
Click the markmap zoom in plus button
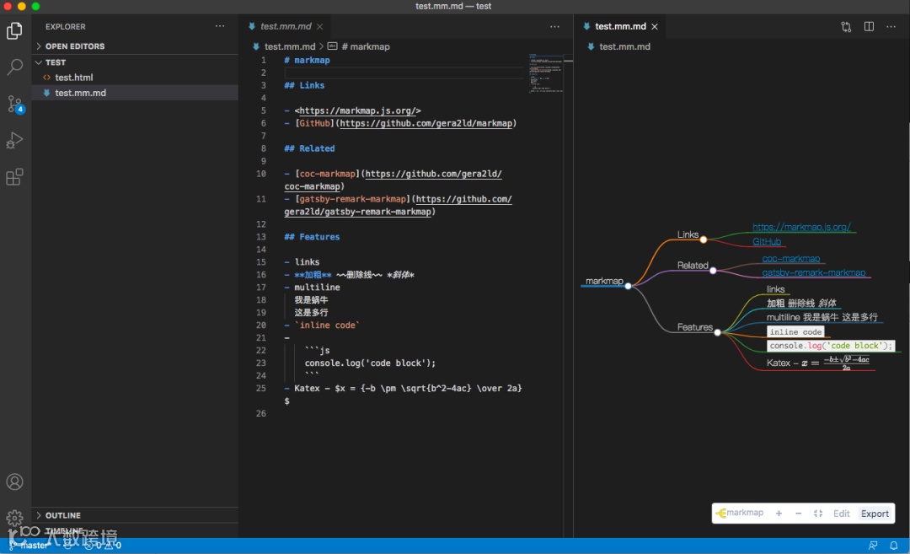coord(779,514)
